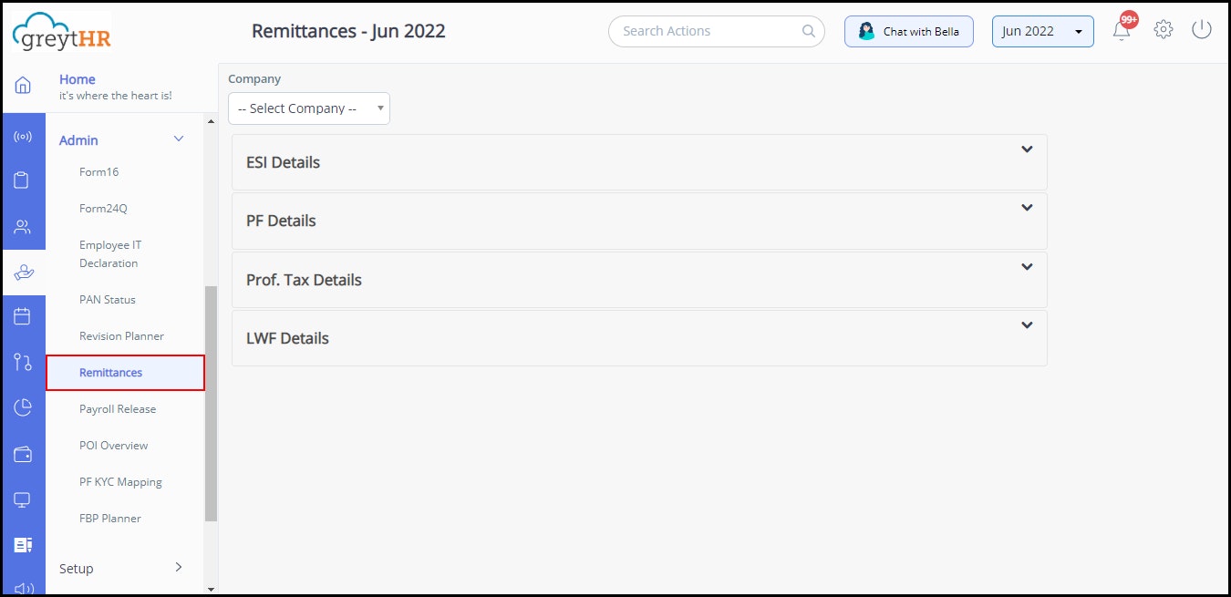The width and height of the screenshot is (1231, 597).
Task: Open the pie chart reports icon
Action: coord(23,407)
